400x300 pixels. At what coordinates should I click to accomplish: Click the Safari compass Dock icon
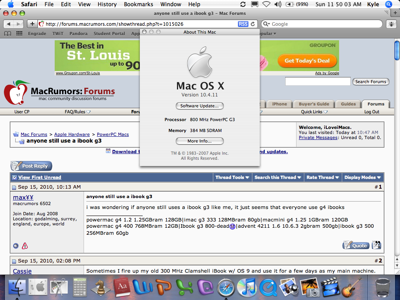pyautogui.click(x=226, y=288)
